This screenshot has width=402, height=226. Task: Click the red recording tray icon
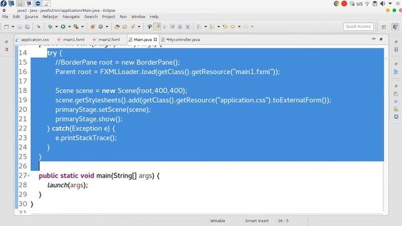point(344,4)
